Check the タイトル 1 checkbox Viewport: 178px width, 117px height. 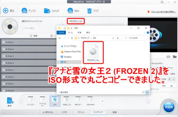(x=4, y=42)
